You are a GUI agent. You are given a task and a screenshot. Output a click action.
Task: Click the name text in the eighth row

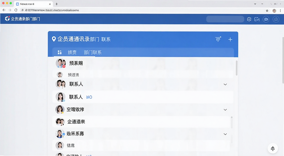point(71,145)
